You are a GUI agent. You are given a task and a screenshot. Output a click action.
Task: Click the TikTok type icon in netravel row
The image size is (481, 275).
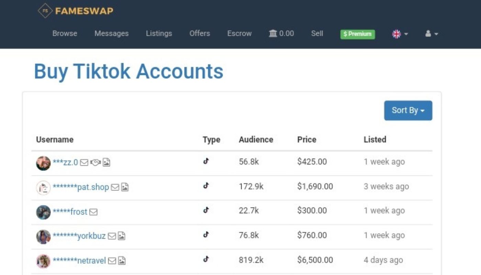(x=206, y=259)
